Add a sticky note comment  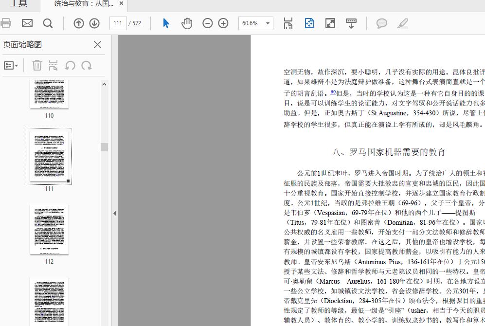[382, 23]
